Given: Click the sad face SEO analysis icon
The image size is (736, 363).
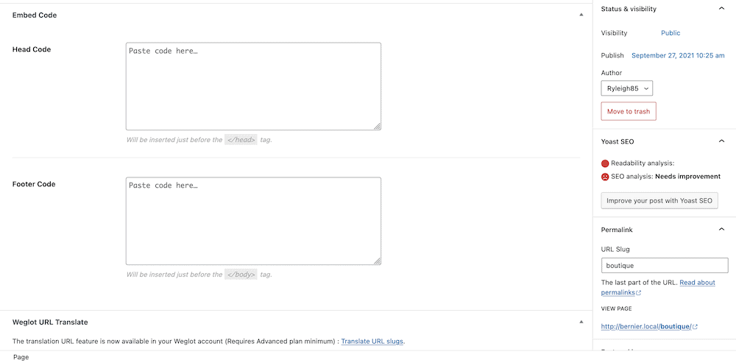Looking at the screenshot, I should click(x=605, y=177).
